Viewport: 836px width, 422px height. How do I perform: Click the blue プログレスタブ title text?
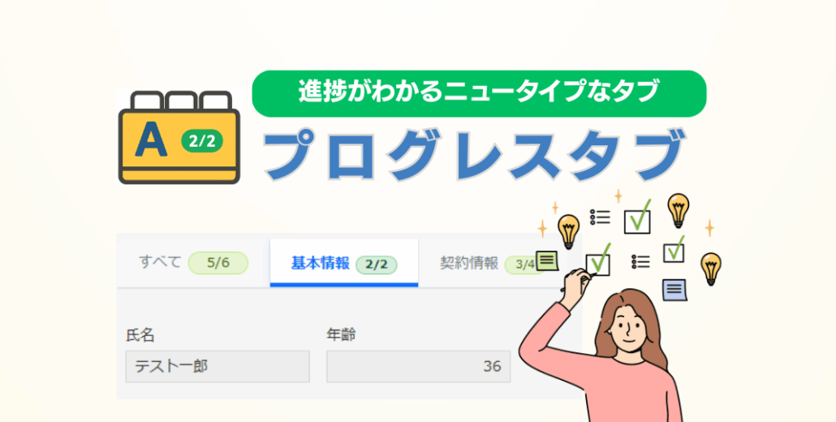[474, 155]
